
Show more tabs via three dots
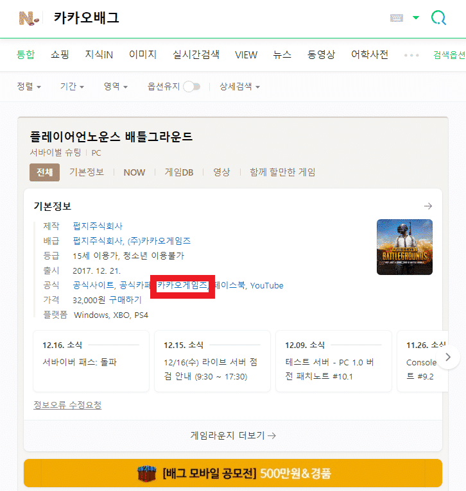[411, 55]
